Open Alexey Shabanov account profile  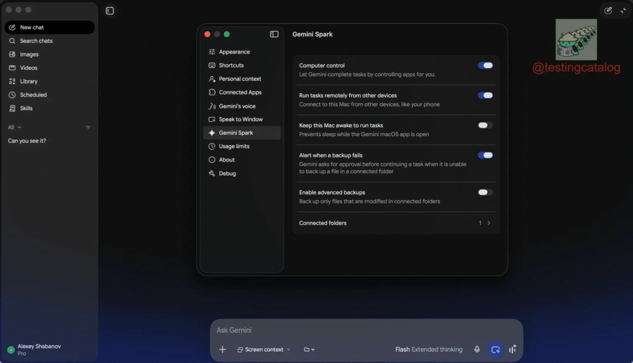[35, 349]
